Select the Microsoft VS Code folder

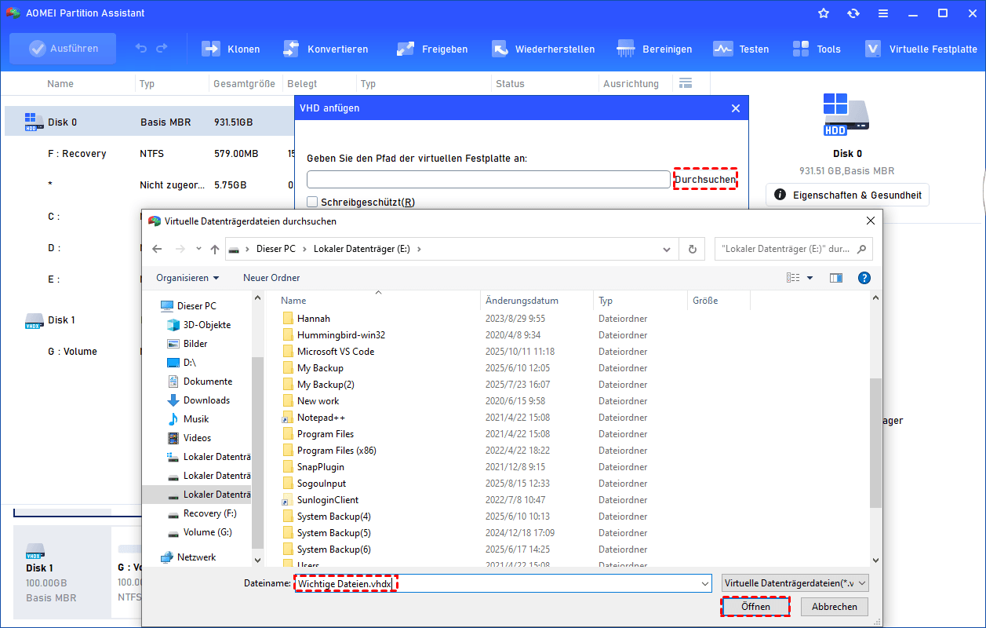[x=336, y=352]
